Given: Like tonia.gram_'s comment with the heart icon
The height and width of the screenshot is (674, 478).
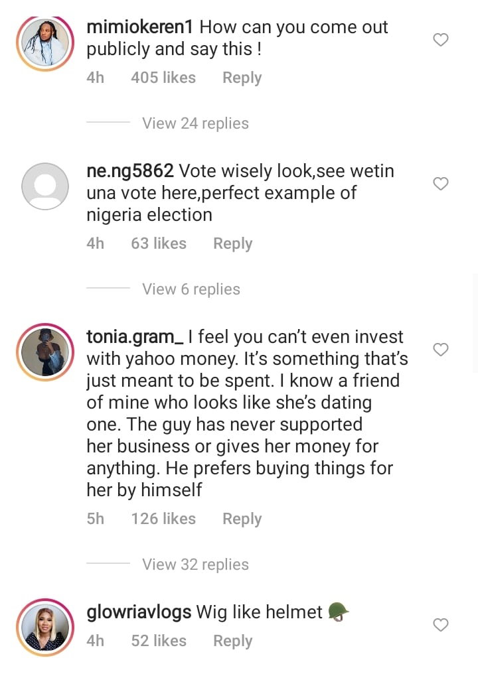Looking at the screenshot, I should [441, 350].
